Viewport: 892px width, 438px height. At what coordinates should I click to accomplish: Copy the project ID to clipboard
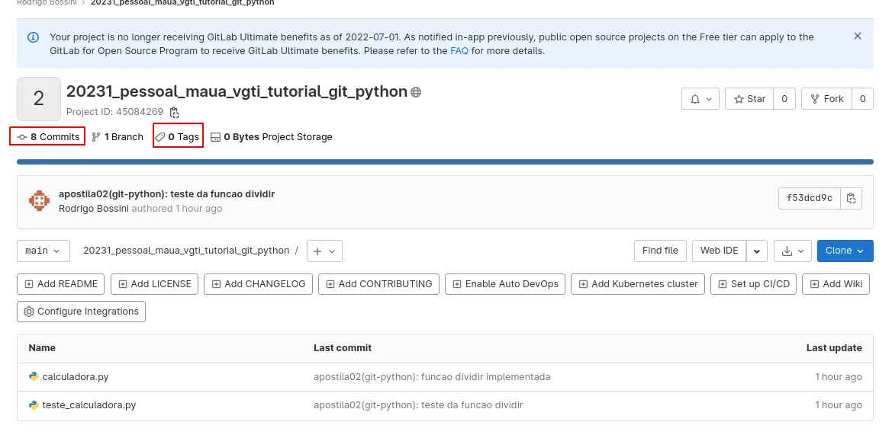click(175, 112)
